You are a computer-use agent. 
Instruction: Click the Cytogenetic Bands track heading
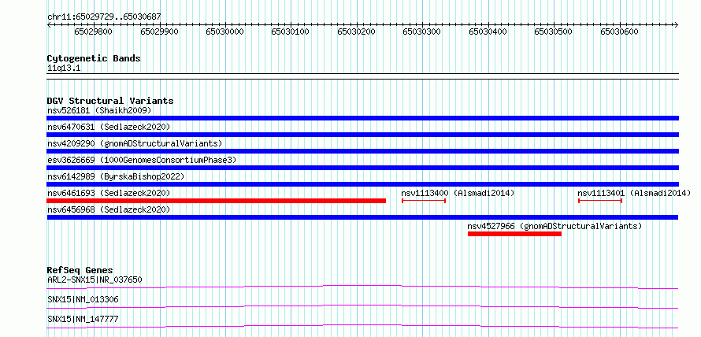[94, 58]
